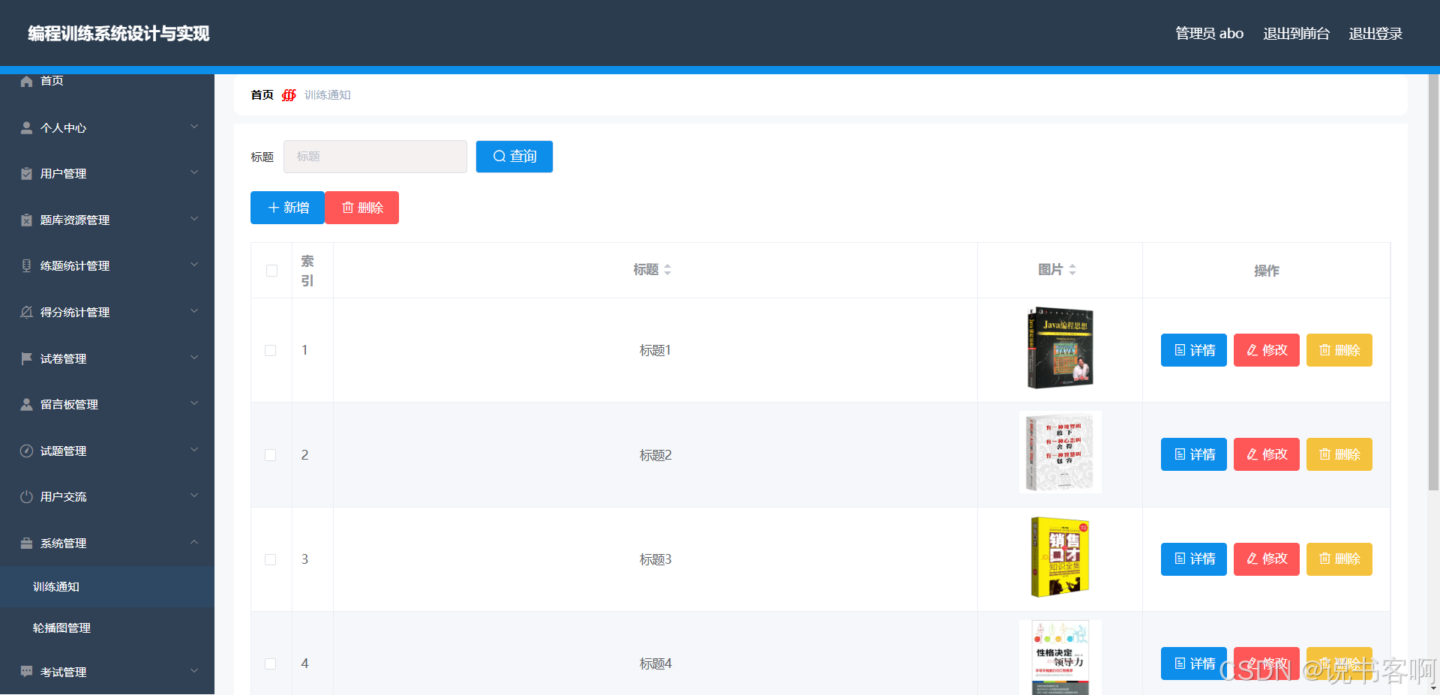1440x695 pixels.
Task: Open the white book thumbnail for 标题2
Action: [1060, 453]
